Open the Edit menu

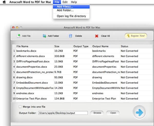coord(65,2)
